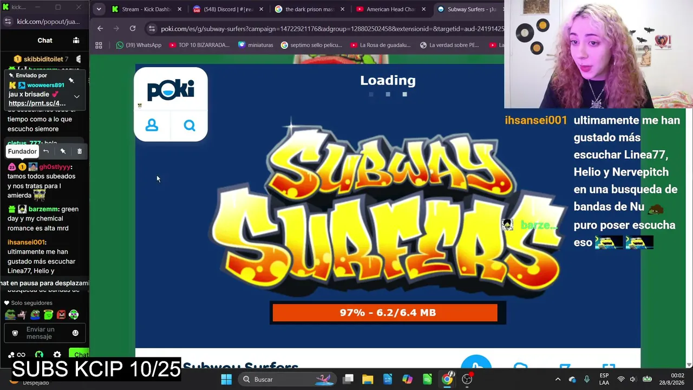Screen dimensions: 693x390
Task: Show hidden system tray icons
Action: click(x=558, y=379)
